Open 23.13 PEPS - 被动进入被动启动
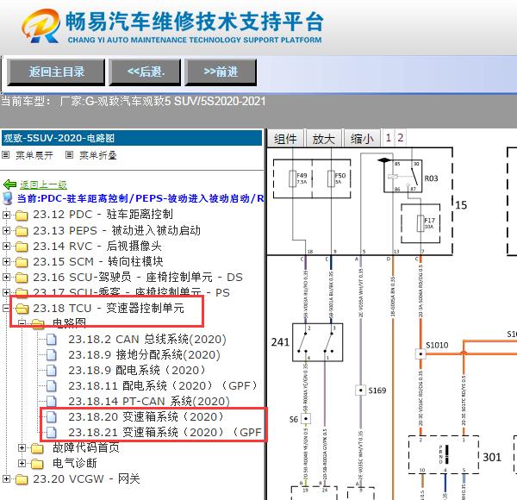Image resolution: width=517 pixels, height=500 pixels. coord(116,230)
